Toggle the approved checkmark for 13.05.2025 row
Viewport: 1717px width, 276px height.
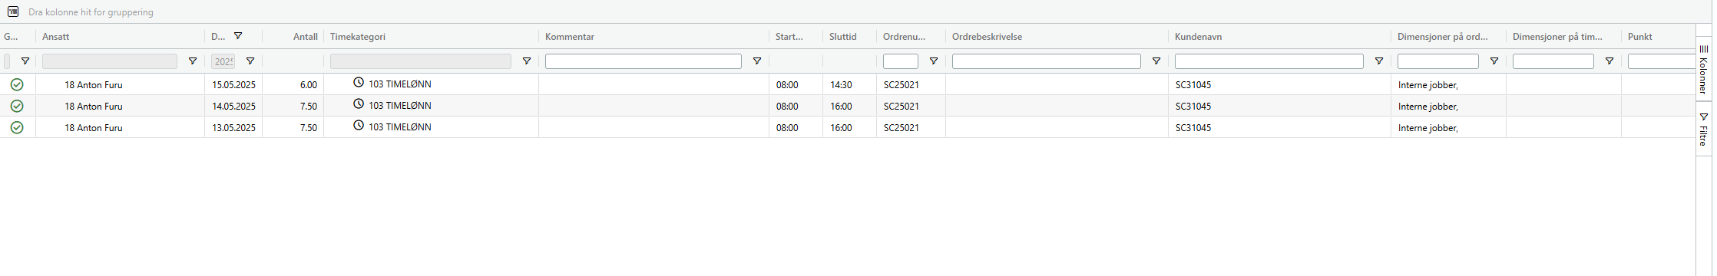[x=17, y=127]
